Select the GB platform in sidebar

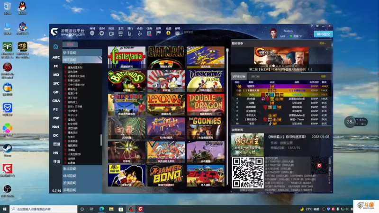[56, 92]
